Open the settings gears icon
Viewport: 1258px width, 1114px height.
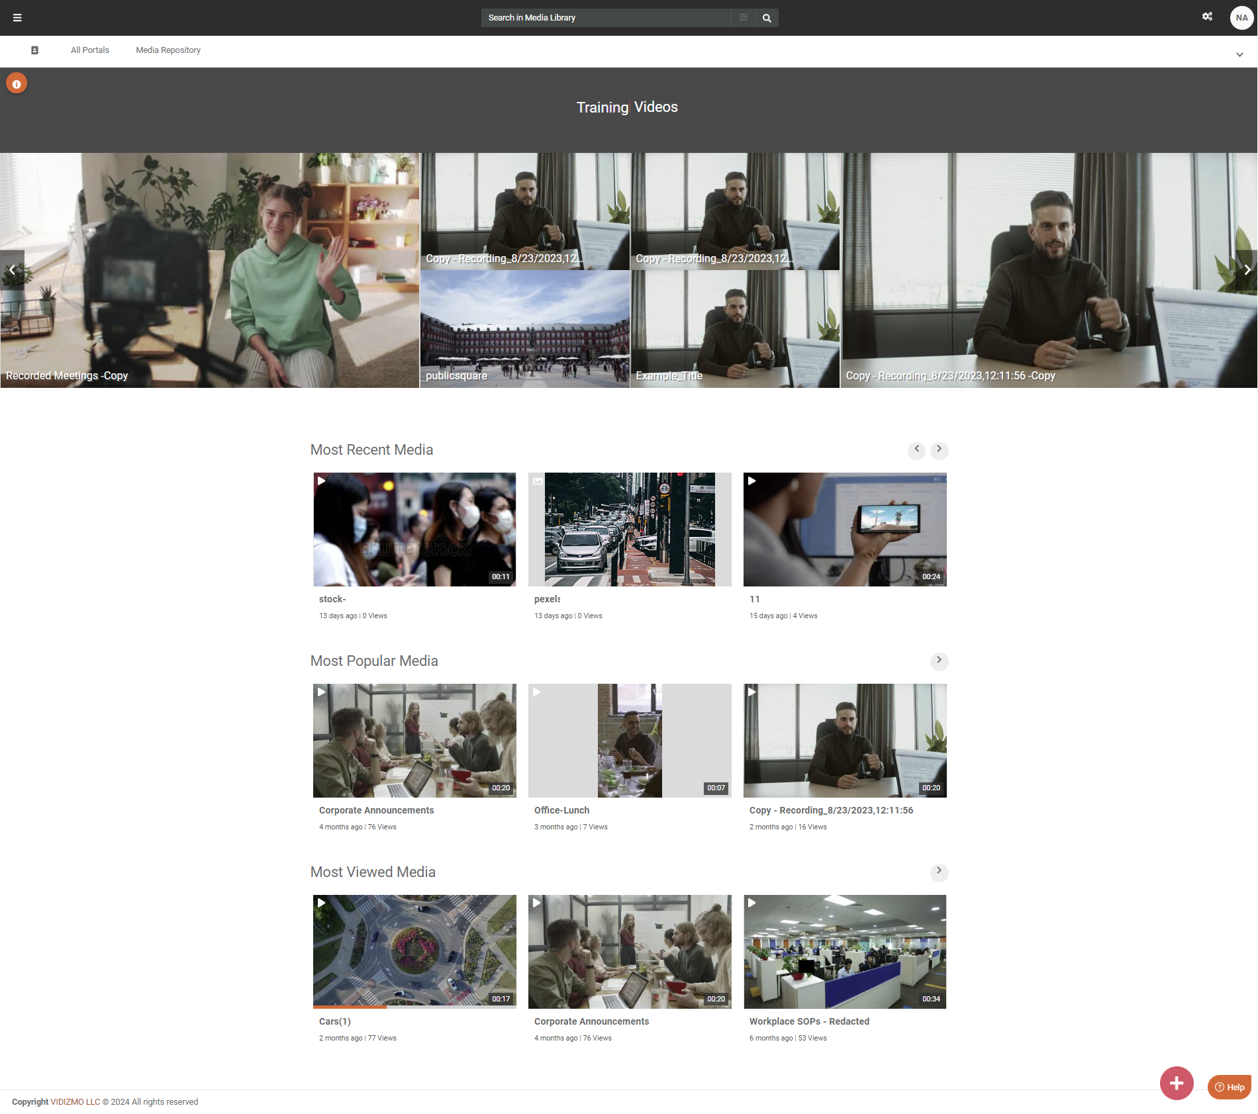(x=1207, y=17)
